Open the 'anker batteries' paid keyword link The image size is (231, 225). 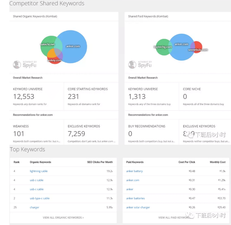[x=135, y=198]
